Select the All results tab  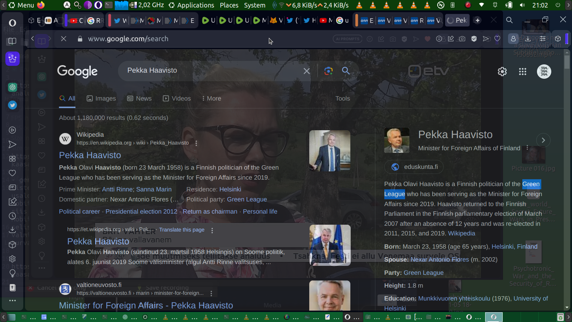(x=67, y=98)
